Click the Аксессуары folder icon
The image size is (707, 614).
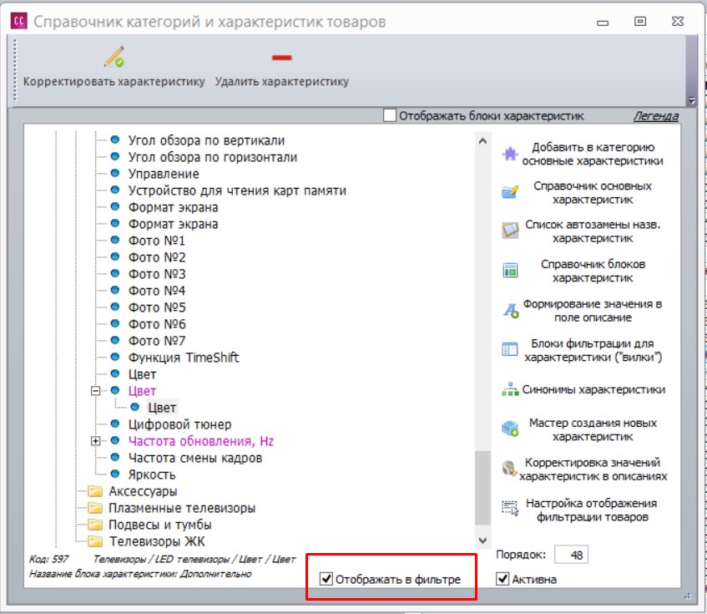coord(94,491)
